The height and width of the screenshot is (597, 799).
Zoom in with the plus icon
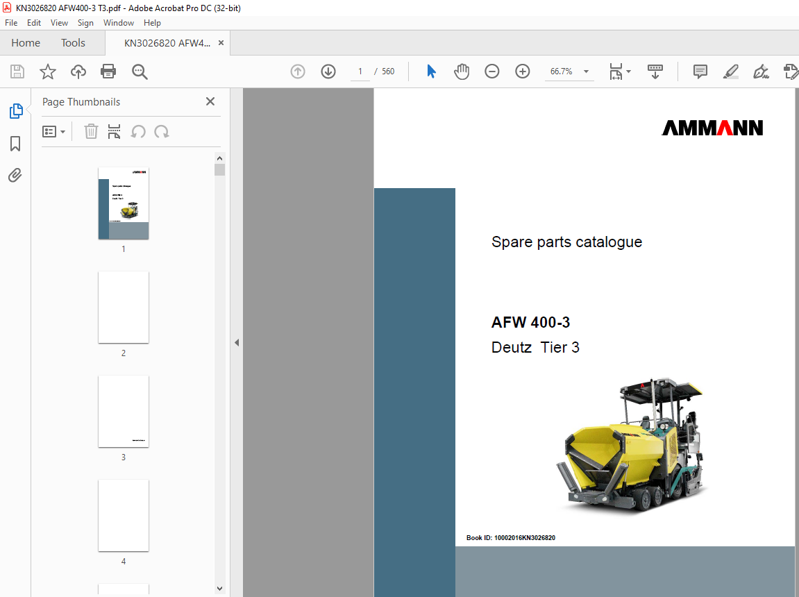coord(522,72)
